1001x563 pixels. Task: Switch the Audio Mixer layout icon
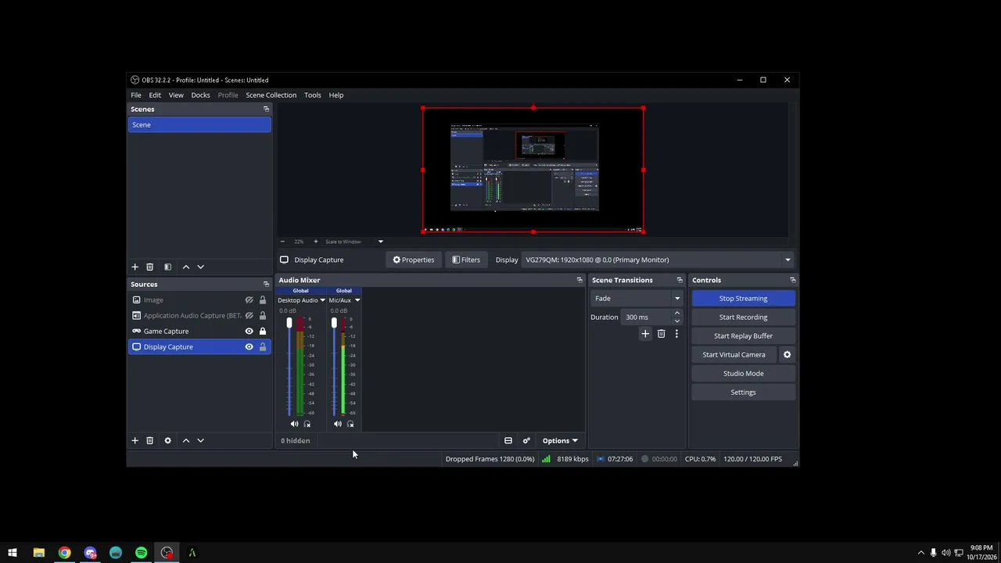tap(508, 440)
